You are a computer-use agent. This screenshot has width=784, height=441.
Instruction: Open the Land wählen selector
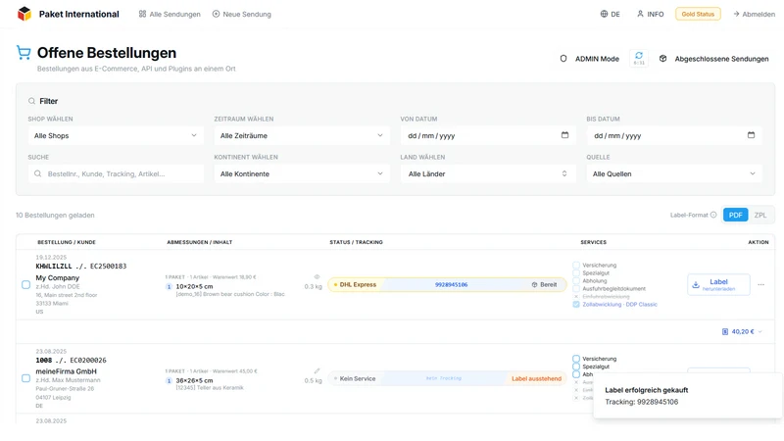(487, 173)
